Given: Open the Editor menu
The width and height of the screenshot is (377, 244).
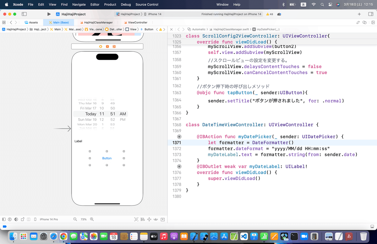Looking at the screenshot, I should pyautogui.click(x=95, y=5).
